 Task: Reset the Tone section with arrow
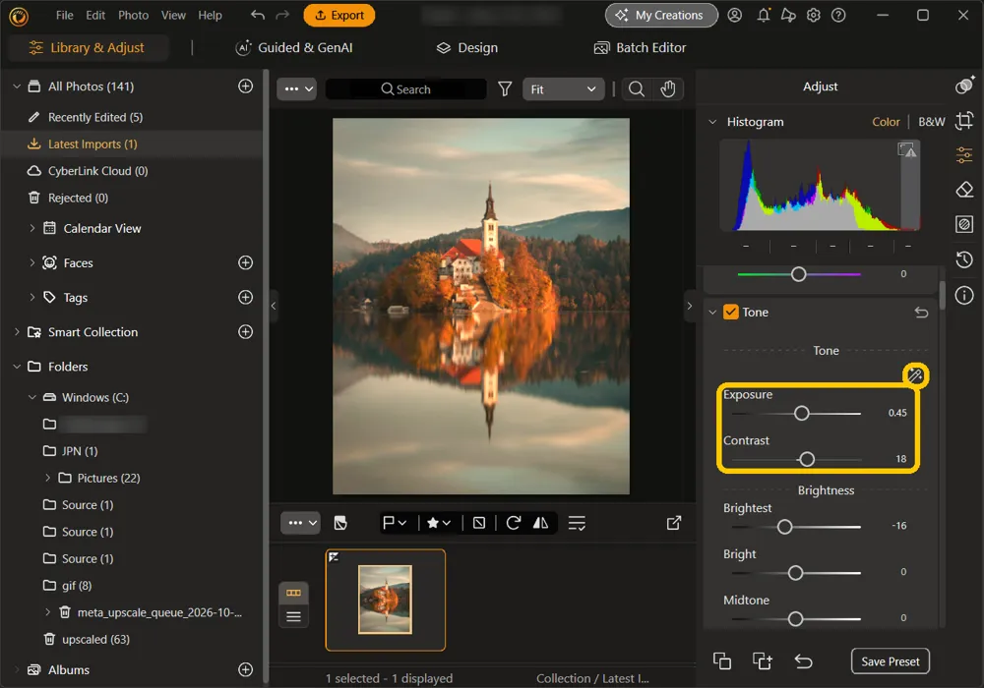(x=921, y=312)
